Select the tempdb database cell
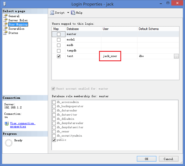Viewport: 185px width, 166px height. click(x=83, y=51)
